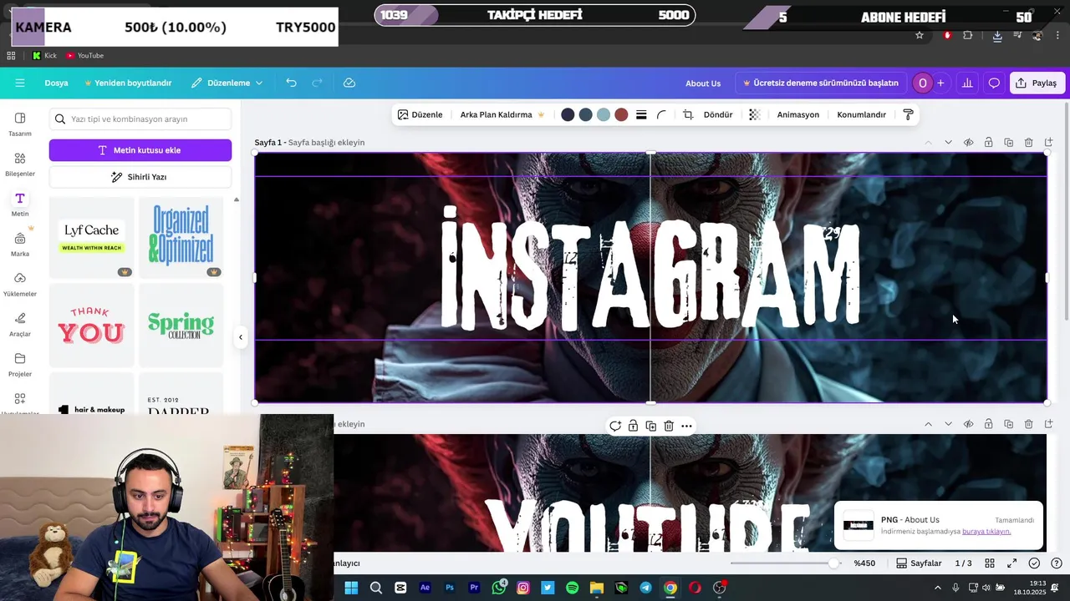
Task: Select the dark navy color swatch
Action: [x=568, y=114]
